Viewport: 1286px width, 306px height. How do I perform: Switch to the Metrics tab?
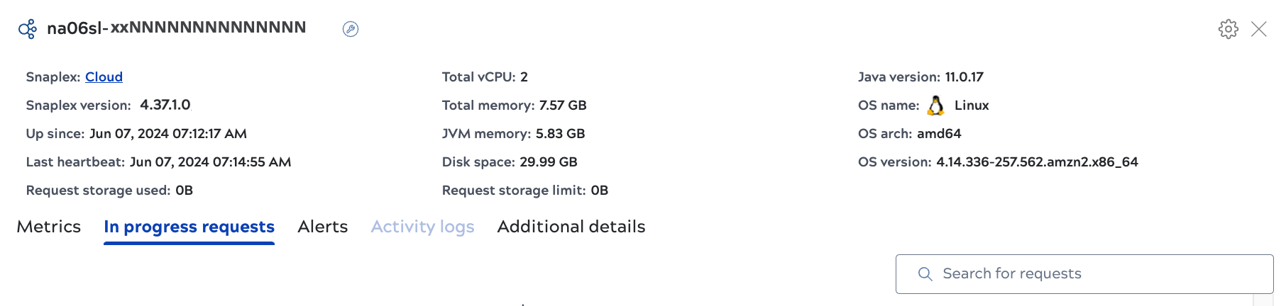48,227
